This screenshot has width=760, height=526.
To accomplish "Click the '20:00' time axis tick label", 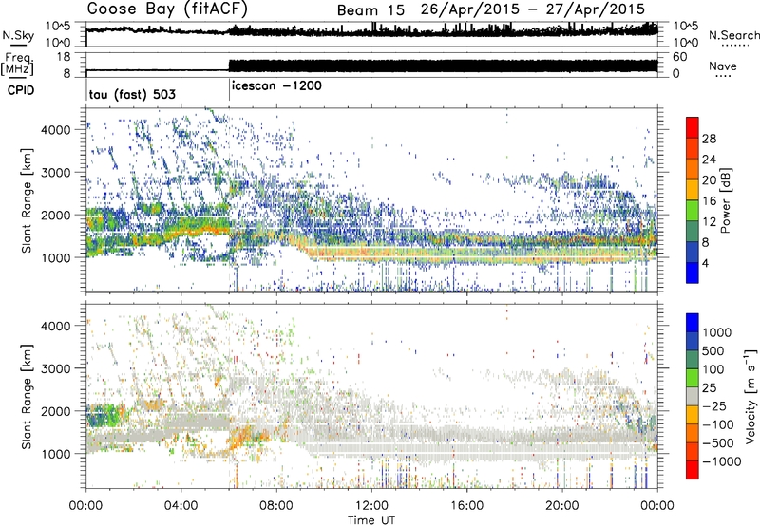I will pyautogui.click(x=562, y=505).
